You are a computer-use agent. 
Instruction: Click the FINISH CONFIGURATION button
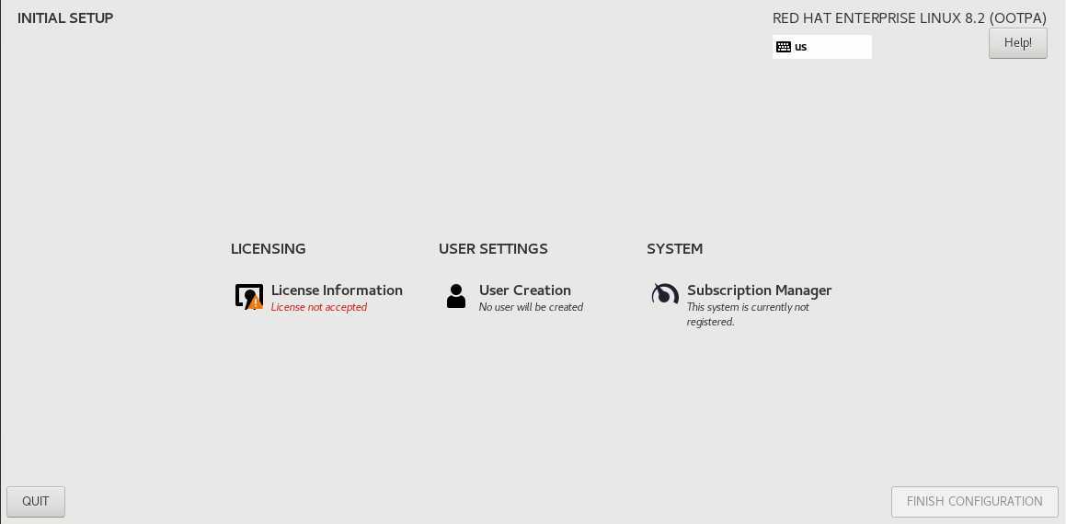point(974,502)
